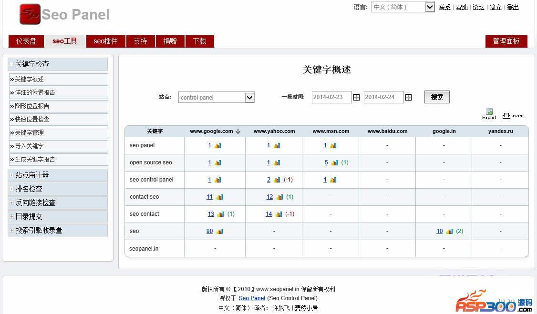Open the start date calendar picker icon
Viewport: 537px width, 314px height.
356,97
